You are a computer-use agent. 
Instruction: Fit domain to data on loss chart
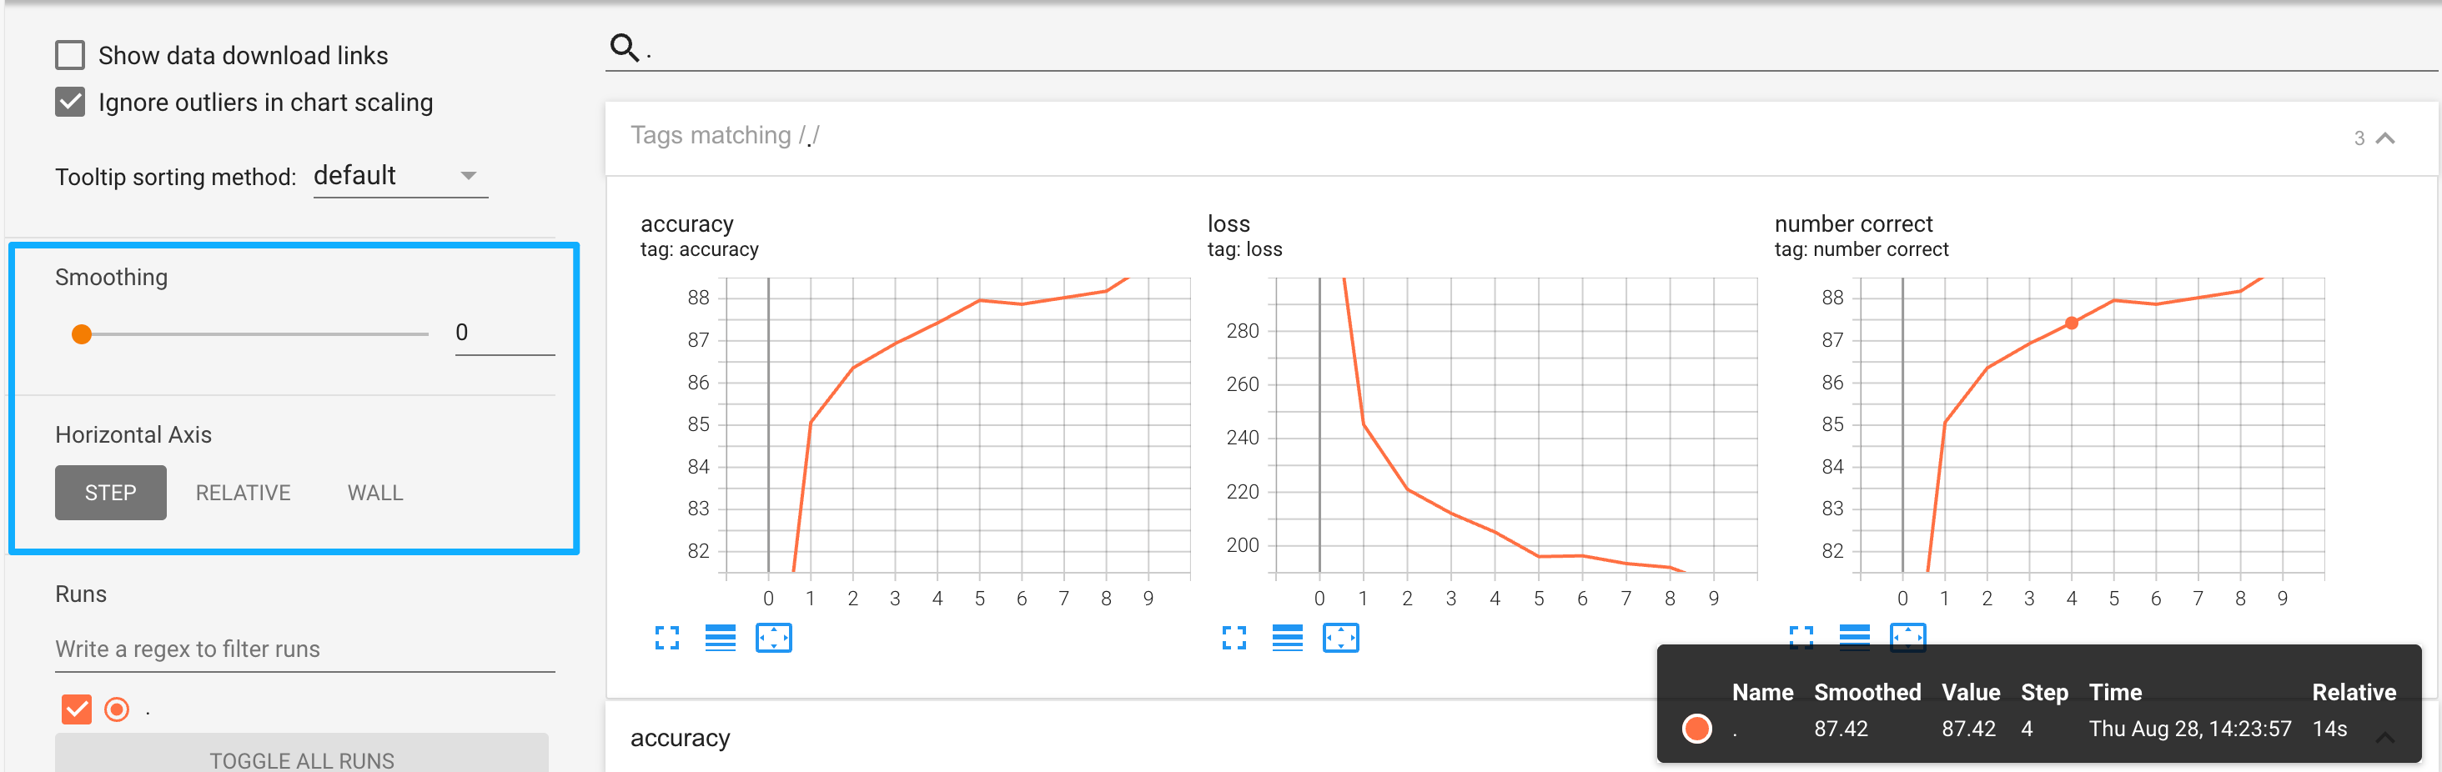1340,638
